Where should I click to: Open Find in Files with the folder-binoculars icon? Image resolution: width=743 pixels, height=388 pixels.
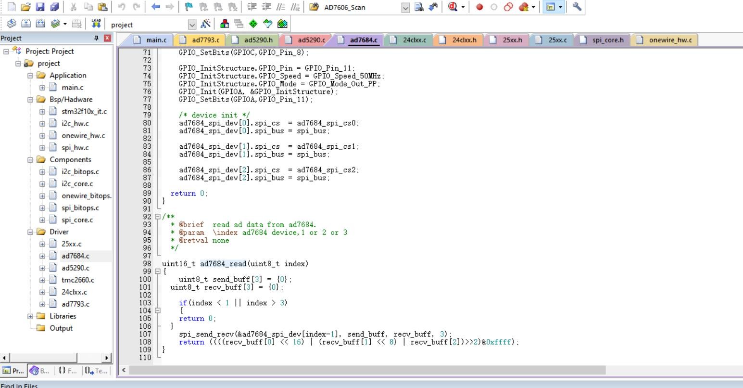click(314, 7)
